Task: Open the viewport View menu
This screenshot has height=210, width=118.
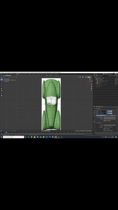Action: point(9,77)
